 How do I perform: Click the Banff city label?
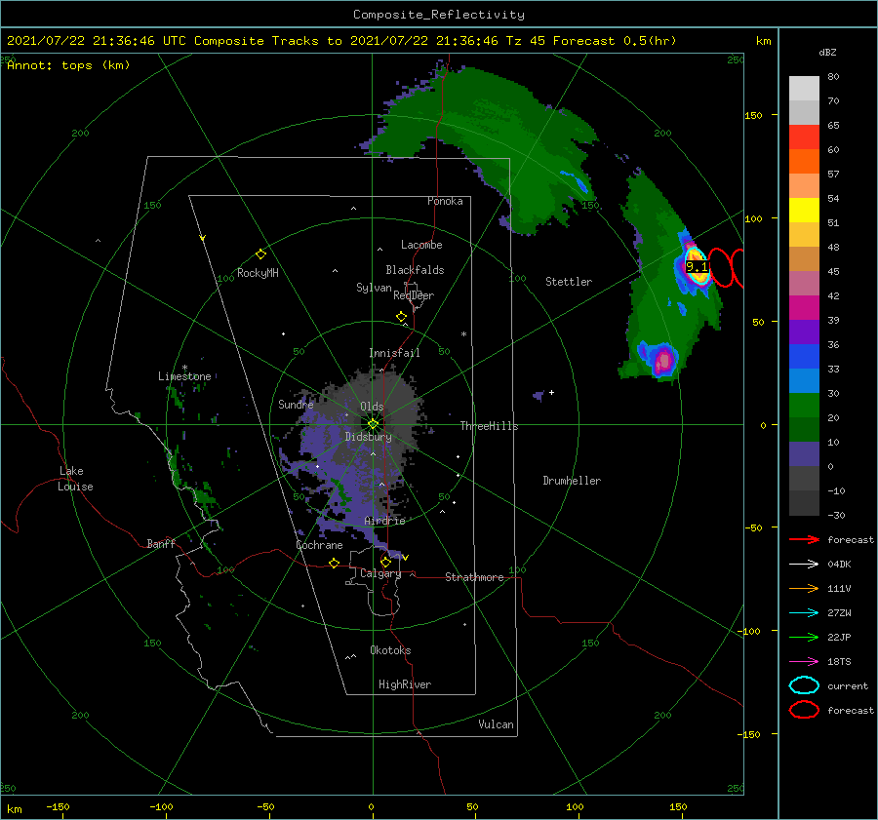161,543
